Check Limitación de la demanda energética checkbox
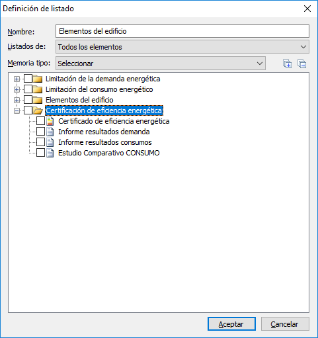This screenshot has width=318, height=338. tap(28, 79)
